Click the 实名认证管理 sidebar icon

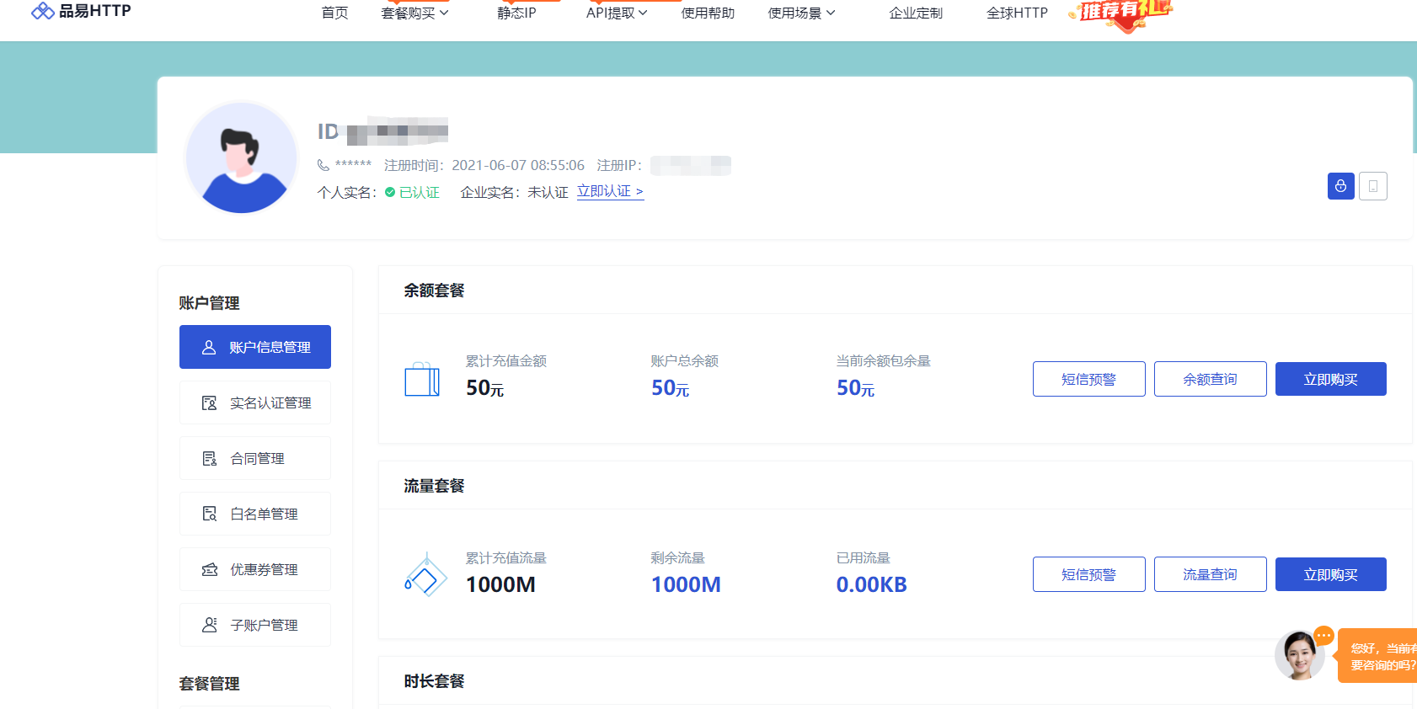(210, 403)
